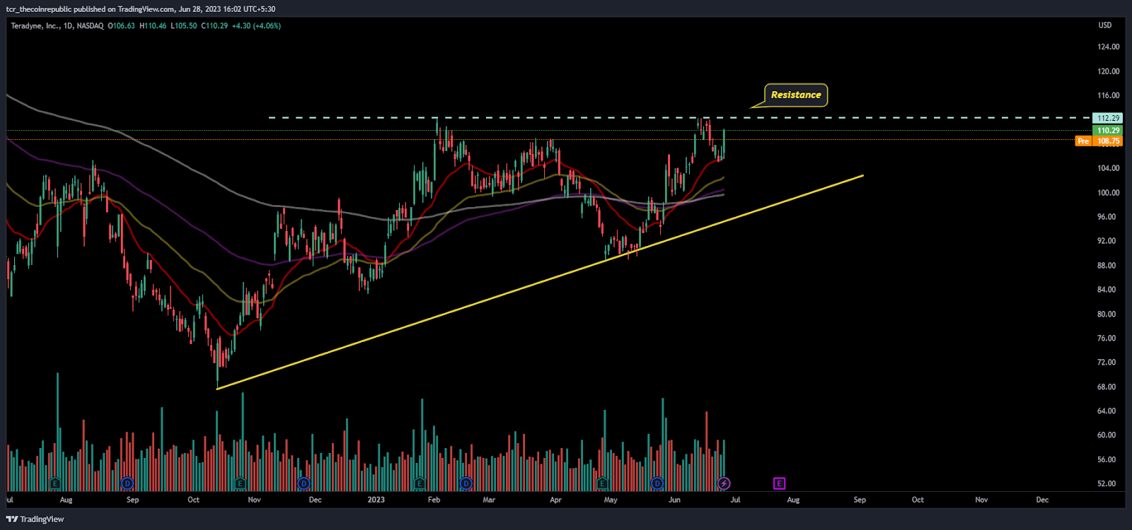Open the USD currency selector
1132x530 pixels.
click(x=1104, y=25)
